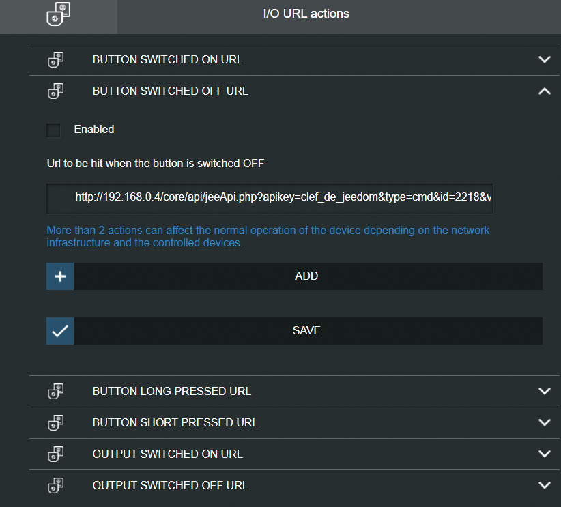The height and width of the screenshot is (507, 561).
Task: Click the plus icon on ADD
Action: [60, 276]
